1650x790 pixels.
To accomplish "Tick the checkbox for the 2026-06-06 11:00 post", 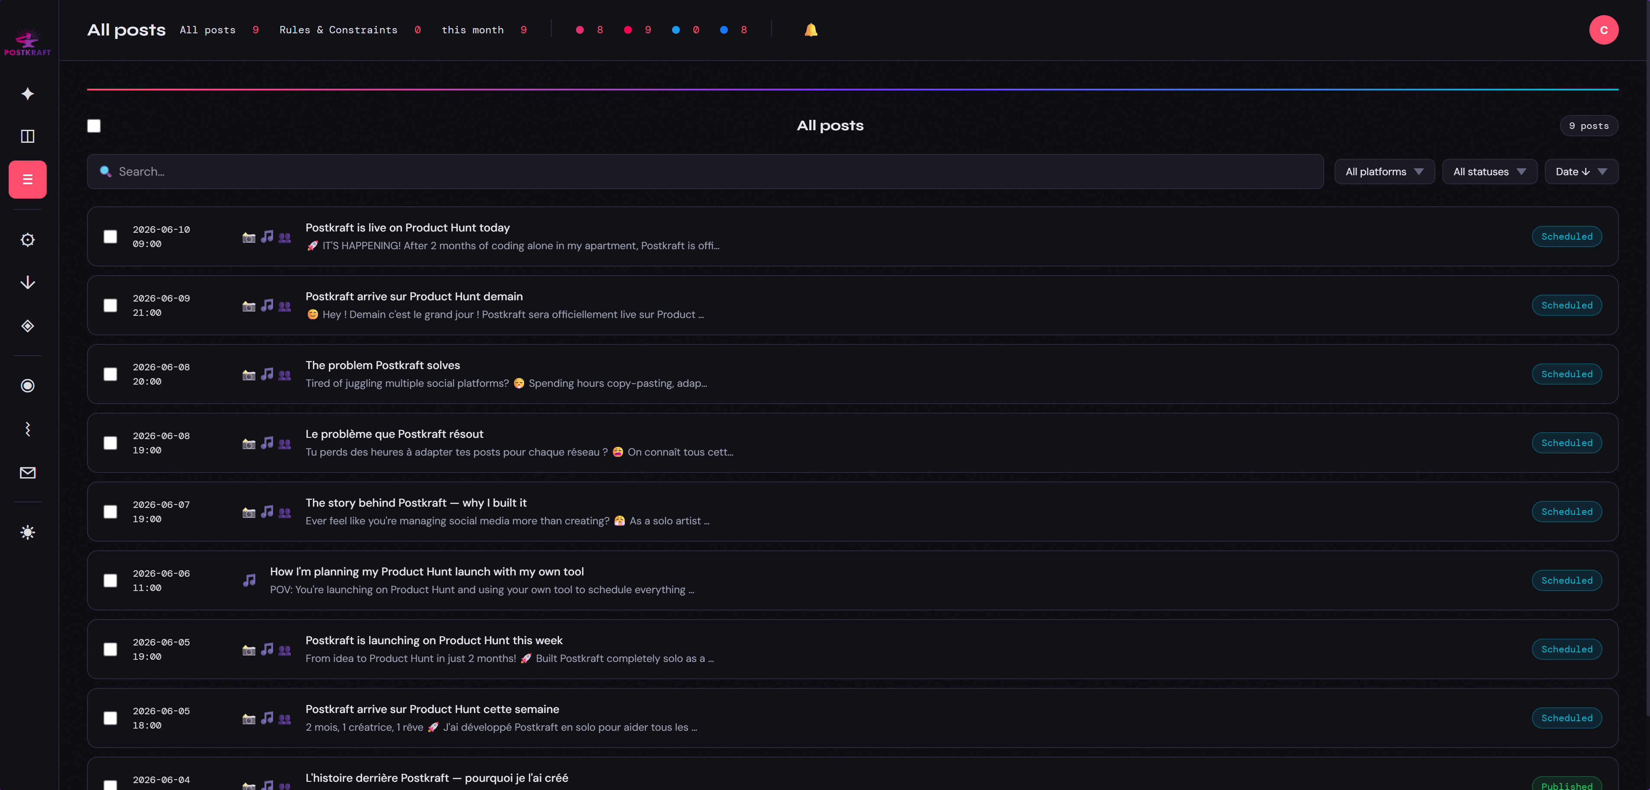I will (110, 581).
